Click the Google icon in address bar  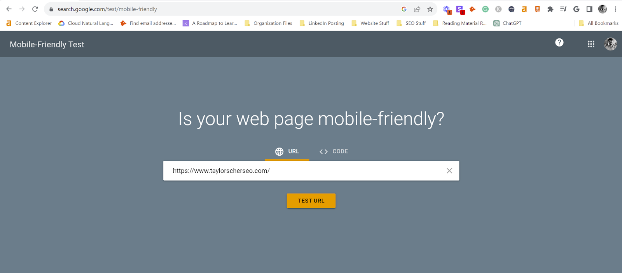coord(404,9)
